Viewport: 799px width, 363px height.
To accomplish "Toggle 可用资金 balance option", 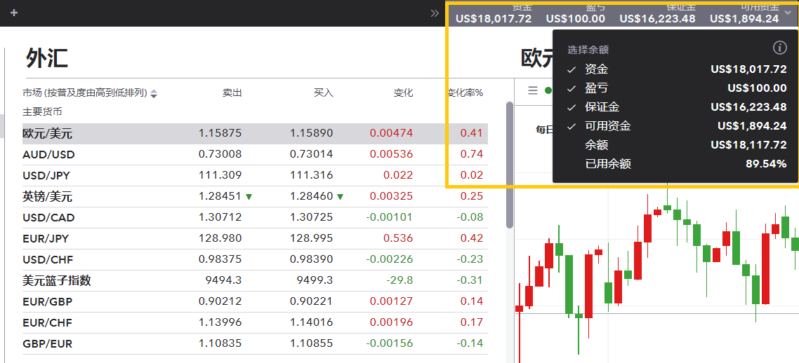I will 677,125.
